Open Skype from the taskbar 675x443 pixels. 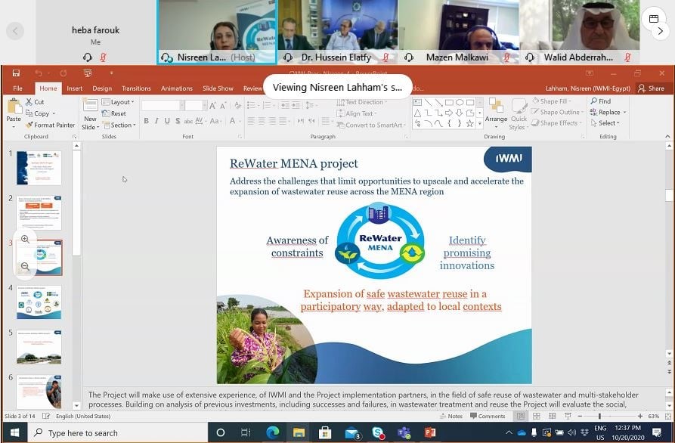pos(377,432)
